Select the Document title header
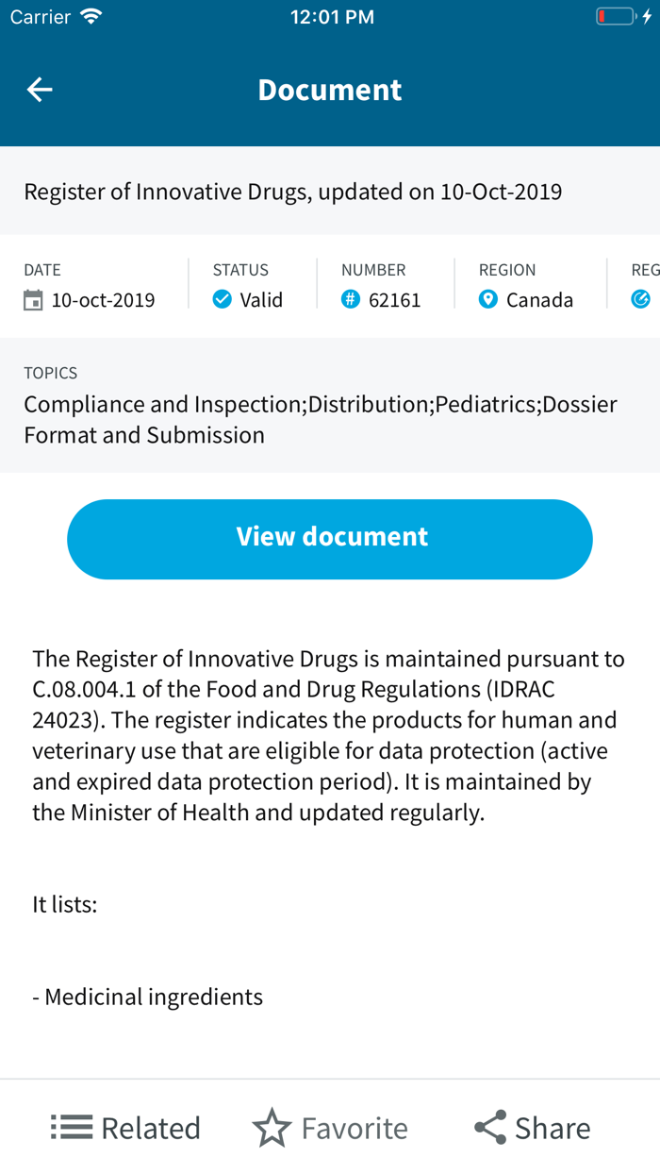Image resolution: width=660 pixels, height=1174 pixels. coord(329,89)
